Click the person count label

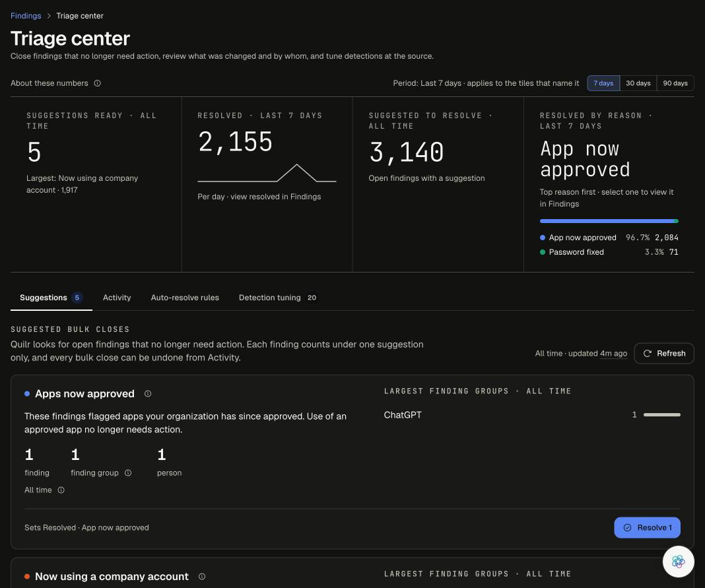[170, 473]
